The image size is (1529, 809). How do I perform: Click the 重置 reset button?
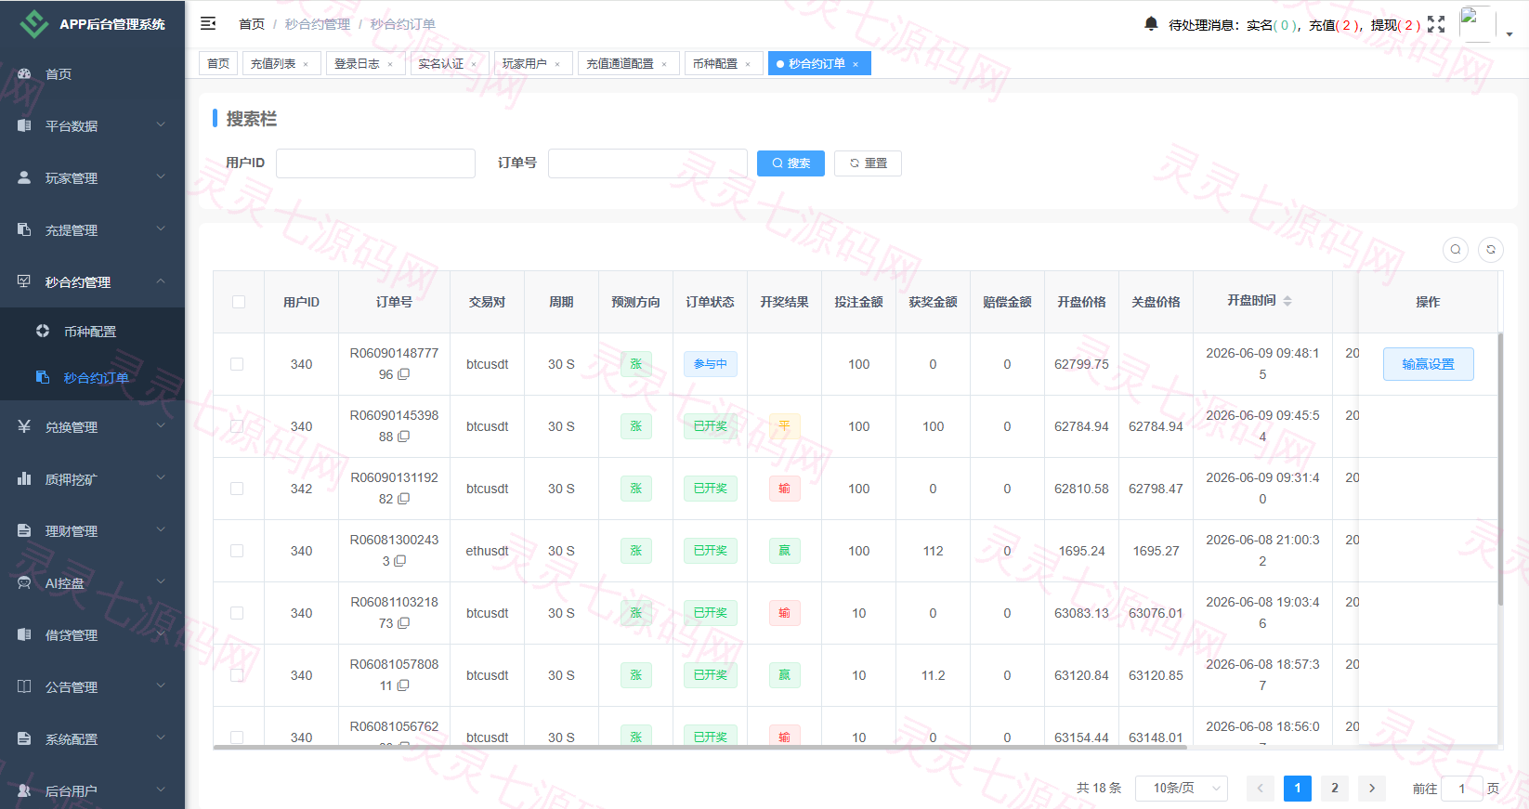868,163
